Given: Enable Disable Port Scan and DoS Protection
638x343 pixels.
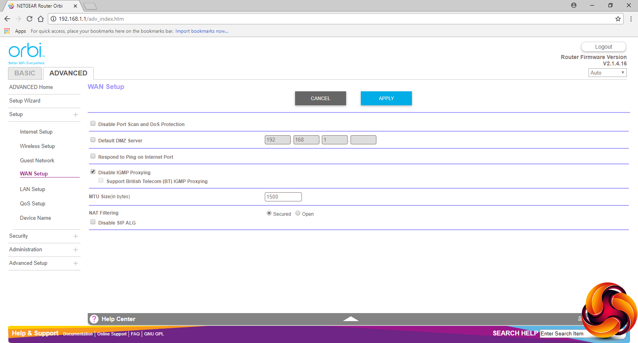Looking at the screenshot, I should (93, 124).
